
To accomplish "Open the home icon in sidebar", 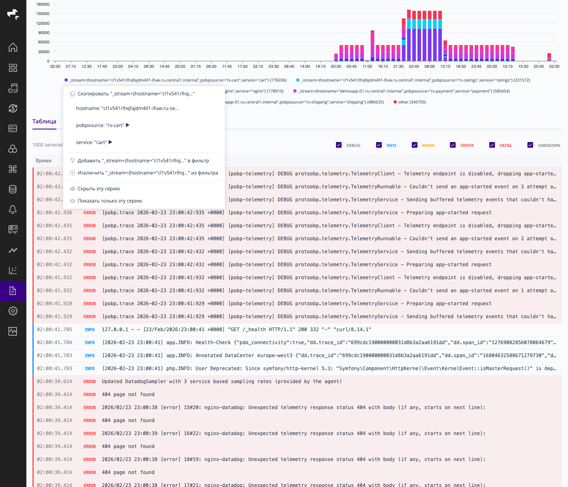I will (x=13, y=47).
